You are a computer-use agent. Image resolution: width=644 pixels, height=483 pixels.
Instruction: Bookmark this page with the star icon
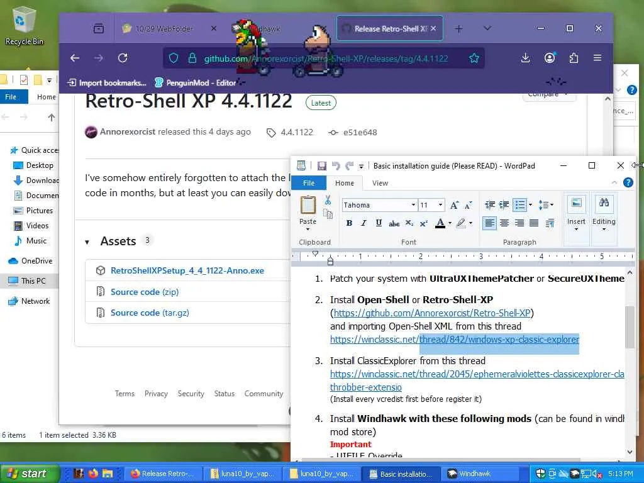tap(474, 58)
